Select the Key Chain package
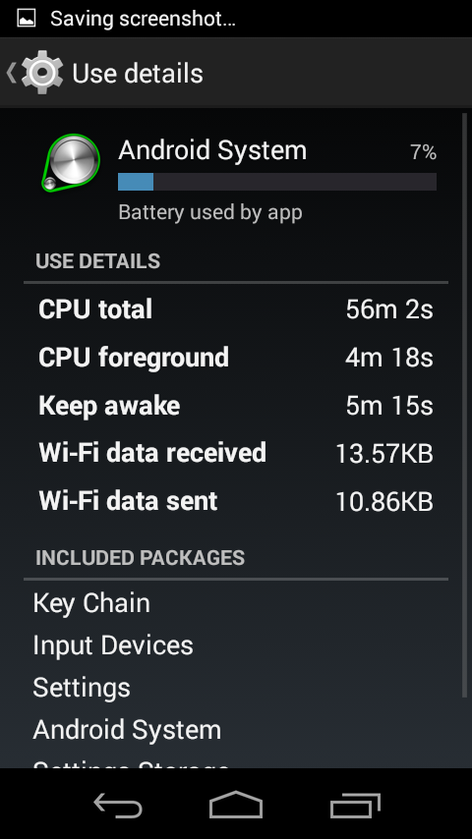The image size is (472, 839). click(91, 603)
